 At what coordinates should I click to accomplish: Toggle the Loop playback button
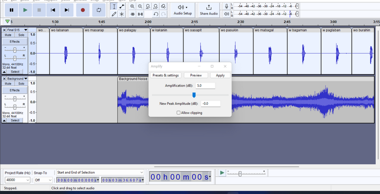point(99,10)
